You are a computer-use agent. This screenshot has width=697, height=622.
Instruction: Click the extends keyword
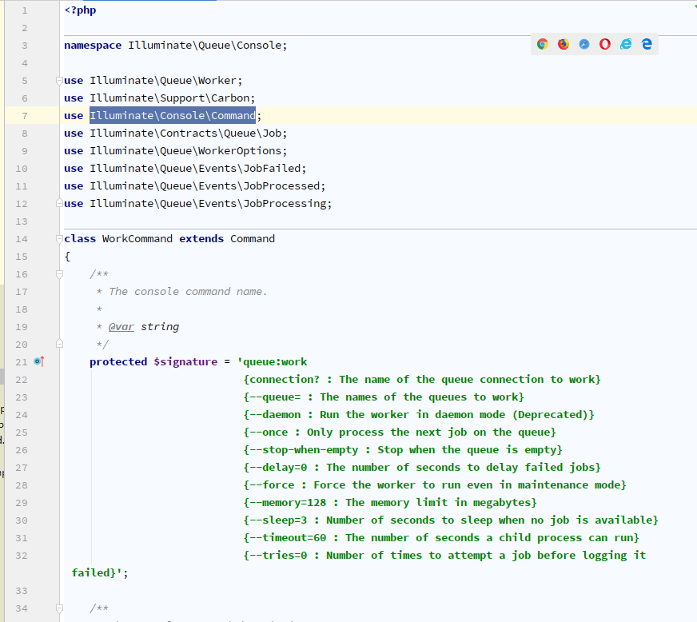(201, 239)
